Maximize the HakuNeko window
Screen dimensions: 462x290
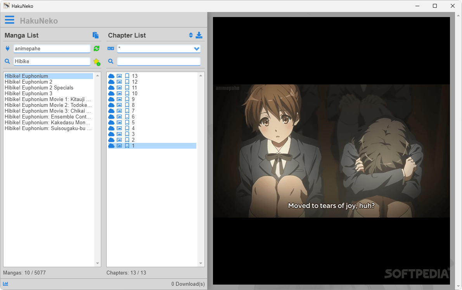point(434,6)
